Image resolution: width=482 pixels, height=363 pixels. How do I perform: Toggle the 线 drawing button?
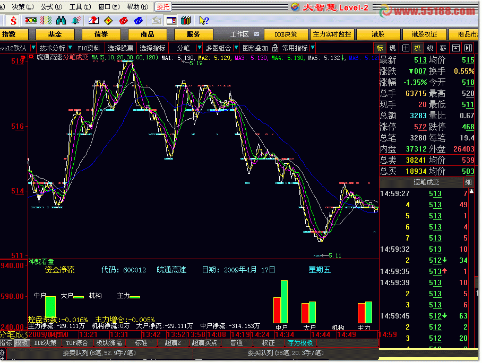pos(430,48)
